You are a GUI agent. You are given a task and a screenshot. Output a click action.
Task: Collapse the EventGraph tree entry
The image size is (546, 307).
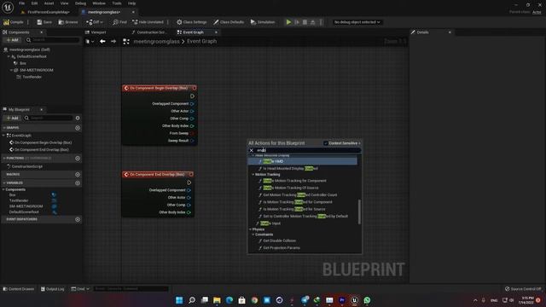tap(3, 136)
